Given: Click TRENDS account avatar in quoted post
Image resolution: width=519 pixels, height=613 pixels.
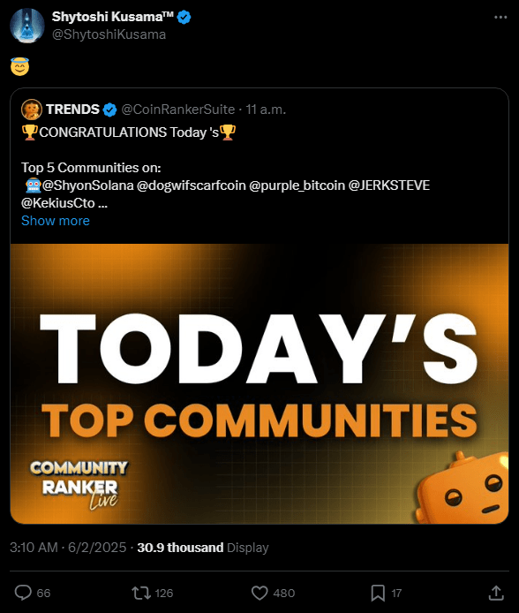Looking at the screenshot, I should 32,110.
